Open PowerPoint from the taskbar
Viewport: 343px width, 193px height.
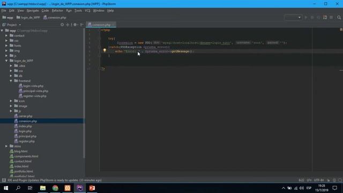tap(92, 188)
